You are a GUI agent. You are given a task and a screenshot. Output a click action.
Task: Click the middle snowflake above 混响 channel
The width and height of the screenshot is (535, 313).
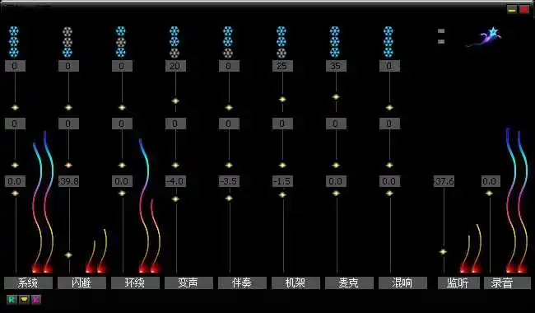click(388, 42)
